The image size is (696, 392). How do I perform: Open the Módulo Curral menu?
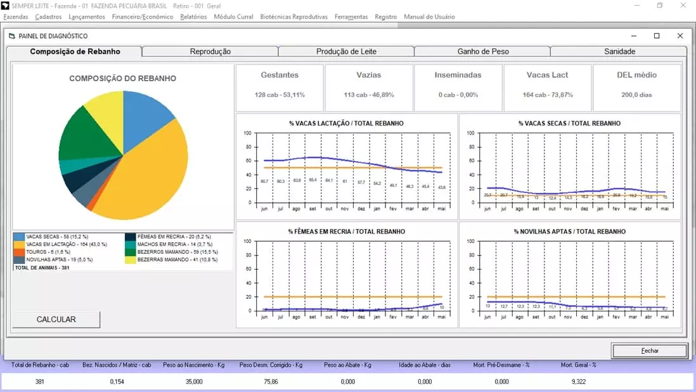click(233, 16)
